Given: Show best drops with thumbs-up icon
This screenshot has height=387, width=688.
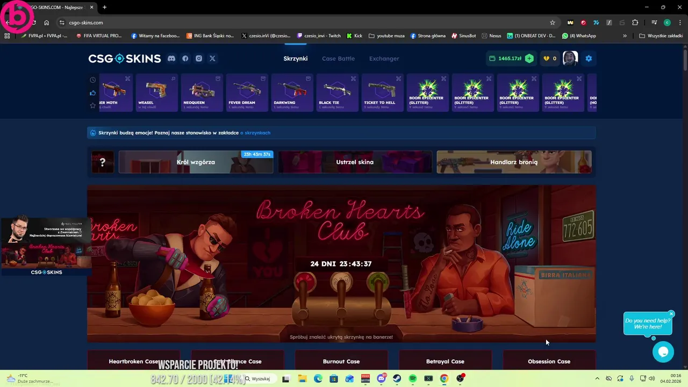Looking at the screenshot, I should point(93,93).
